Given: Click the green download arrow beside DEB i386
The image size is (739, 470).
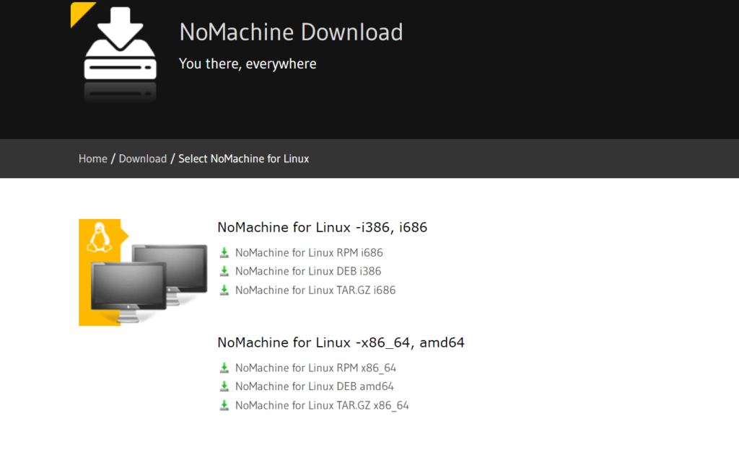Looking at the screenshot, I should point(224,271).
